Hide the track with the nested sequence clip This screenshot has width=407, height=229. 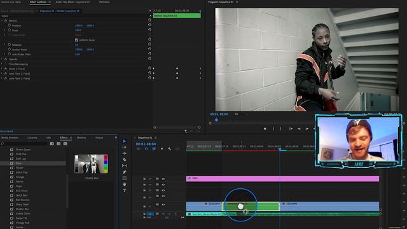point(163,205)
